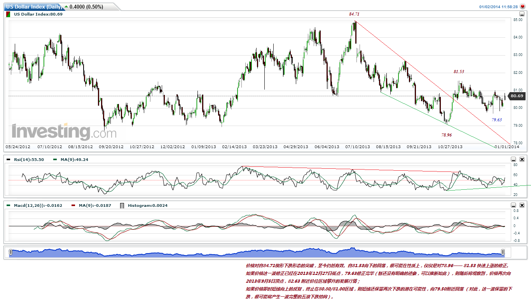Click the blue 79.63 low annotation
This screenshot has height=306, width=531.
[497, 120]
